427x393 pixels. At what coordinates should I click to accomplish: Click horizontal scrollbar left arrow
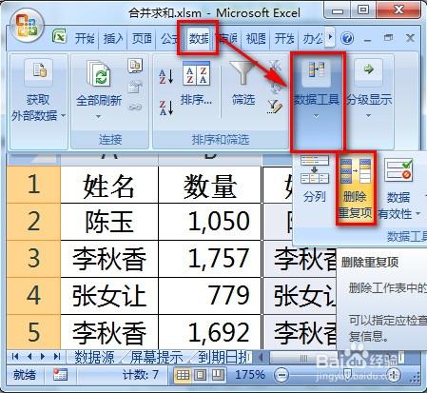261,358
